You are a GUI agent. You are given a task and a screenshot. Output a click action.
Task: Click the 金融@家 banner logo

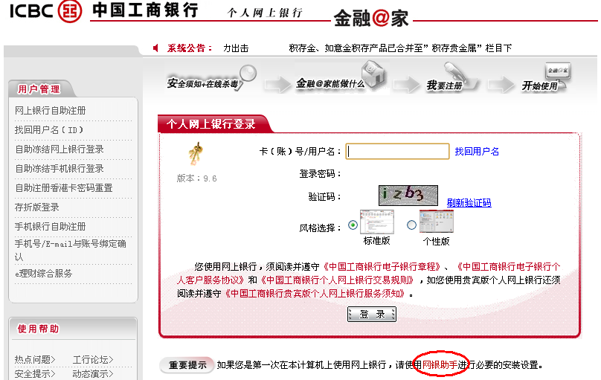pyautogui.click(x=371, y=18)
